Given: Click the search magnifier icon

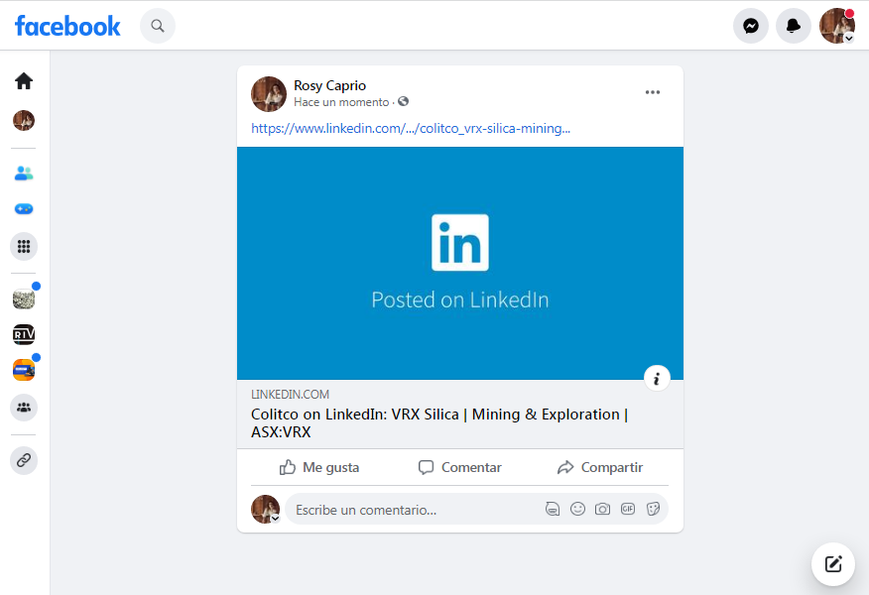Looking at the screenshot, I should [x=158, y=26].
